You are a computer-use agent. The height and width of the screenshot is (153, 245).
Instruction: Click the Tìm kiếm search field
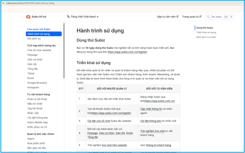pos(220,17)
